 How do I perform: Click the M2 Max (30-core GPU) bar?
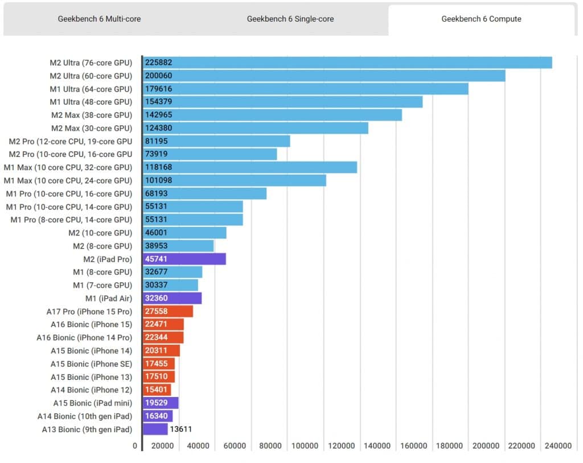256,128
